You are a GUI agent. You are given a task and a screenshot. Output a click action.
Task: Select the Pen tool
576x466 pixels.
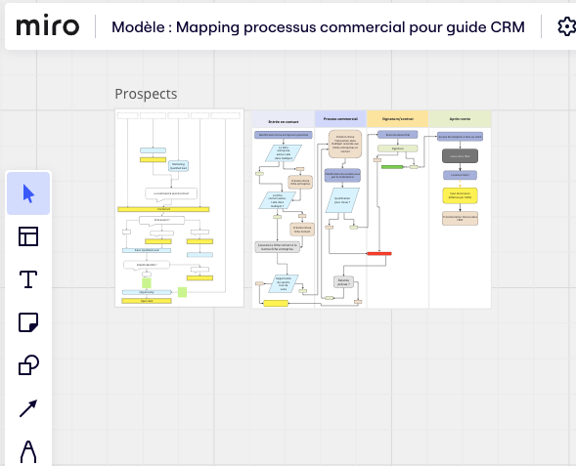tap(28, 451)
